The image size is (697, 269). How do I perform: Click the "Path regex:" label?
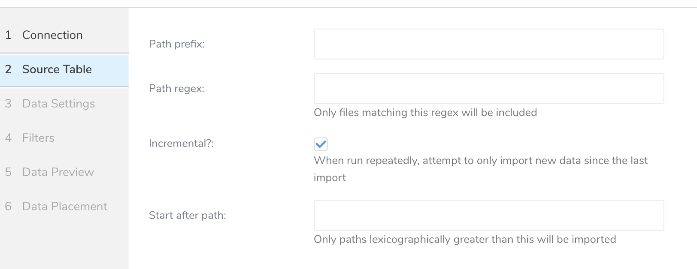point(176,89)
